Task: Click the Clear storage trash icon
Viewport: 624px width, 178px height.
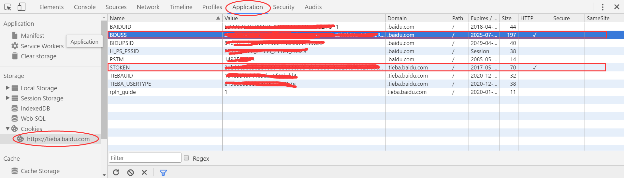Action: click(15, 56)
